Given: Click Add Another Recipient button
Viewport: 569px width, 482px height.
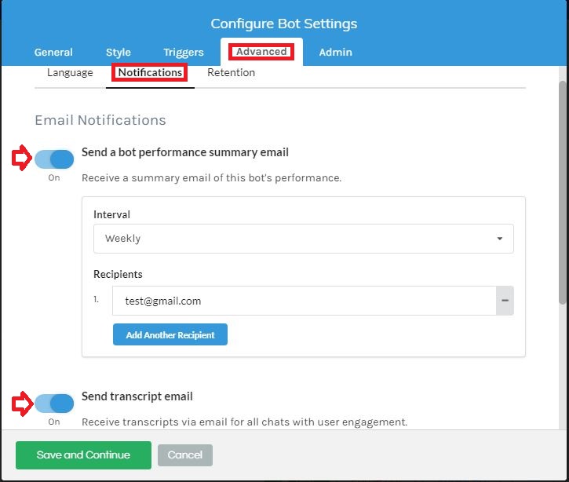Looking at the screenshot, I should tap(170, 334).
